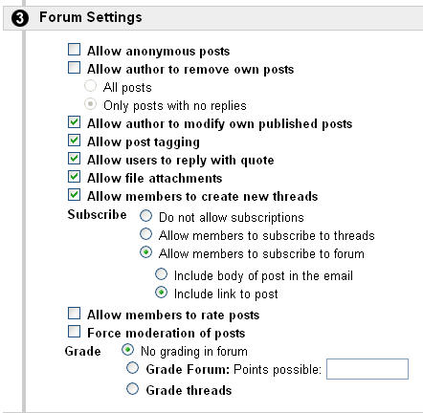Select Allow members to subscribe to threads

click(x=145, y=234)
